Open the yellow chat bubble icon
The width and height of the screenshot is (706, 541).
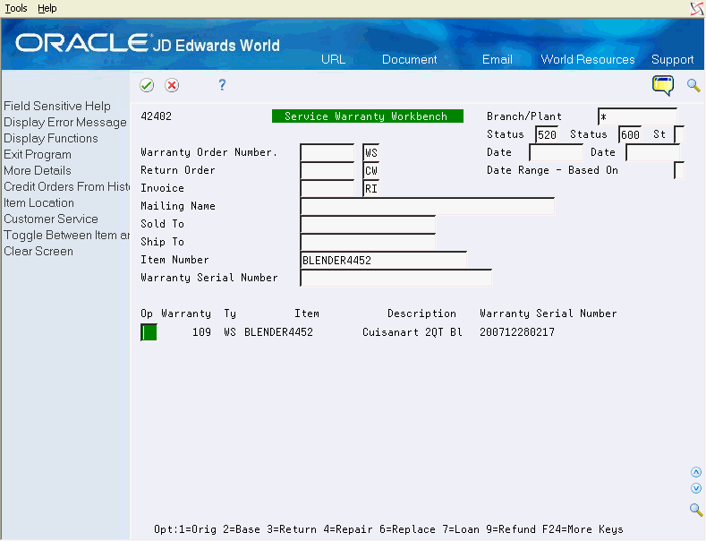coord(663,85)
